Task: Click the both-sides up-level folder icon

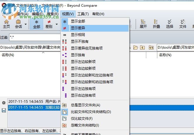Action: pos(151,47)
